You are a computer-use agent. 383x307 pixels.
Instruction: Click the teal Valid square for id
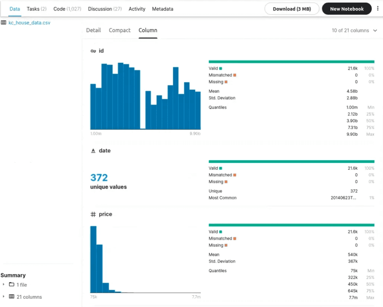pos(221,69)
